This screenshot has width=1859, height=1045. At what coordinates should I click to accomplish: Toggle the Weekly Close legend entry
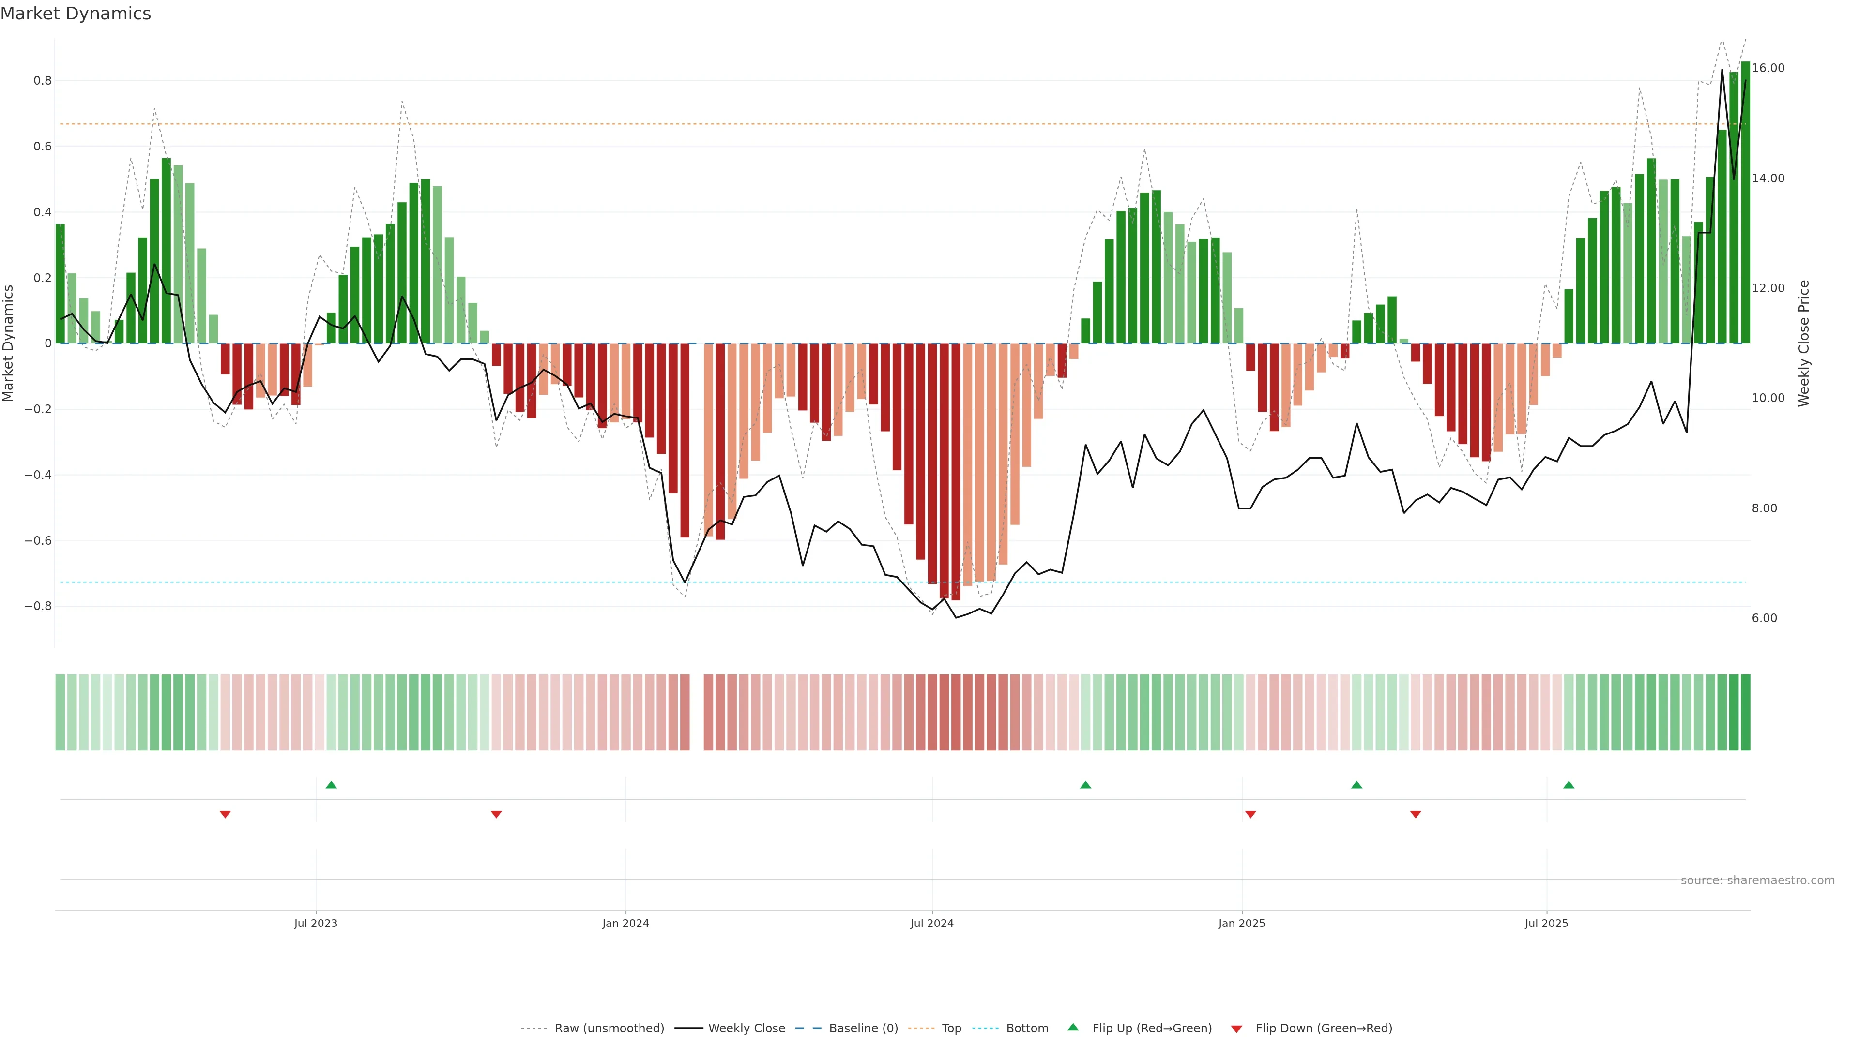(746, 1029)
